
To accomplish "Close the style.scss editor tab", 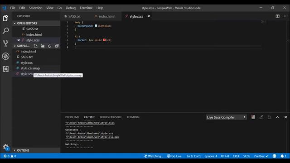I will (149, 16).
